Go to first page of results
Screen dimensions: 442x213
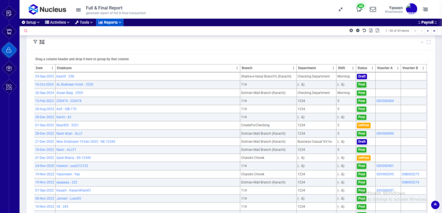click(x=415, y=31)
